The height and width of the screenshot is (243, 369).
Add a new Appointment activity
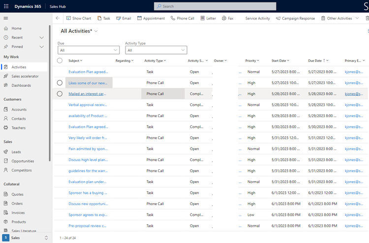point(151,18)
